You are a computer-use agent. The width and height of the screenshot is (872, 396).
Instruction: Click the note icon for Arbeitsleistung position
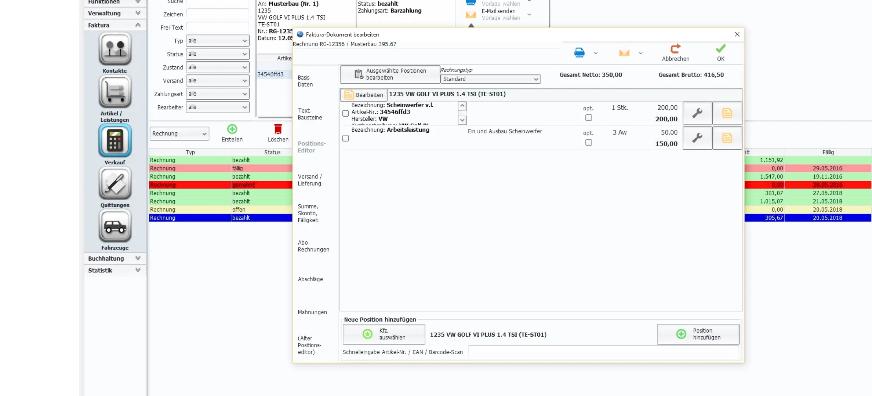[727, 138]
